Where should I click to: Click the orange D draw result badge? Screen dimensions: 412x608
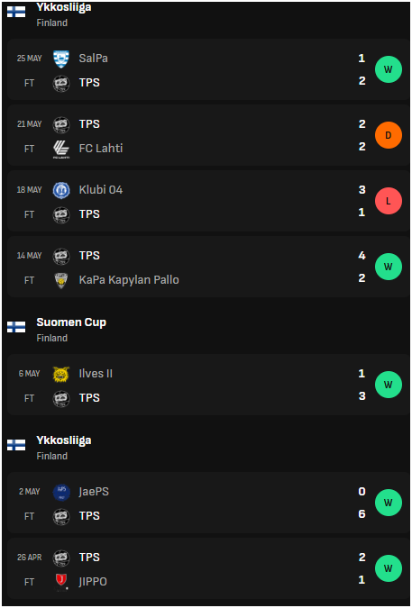[x=388, y=135]
